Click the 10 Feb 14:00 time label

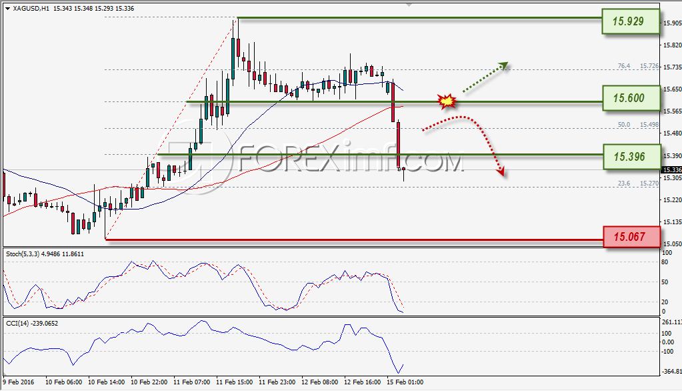pyautogui.click(x=106, y=382)
